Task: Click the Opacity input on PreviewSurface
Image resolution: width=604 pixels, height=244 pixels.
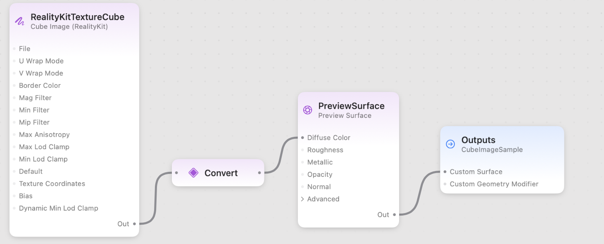Action: coord(319,174)
